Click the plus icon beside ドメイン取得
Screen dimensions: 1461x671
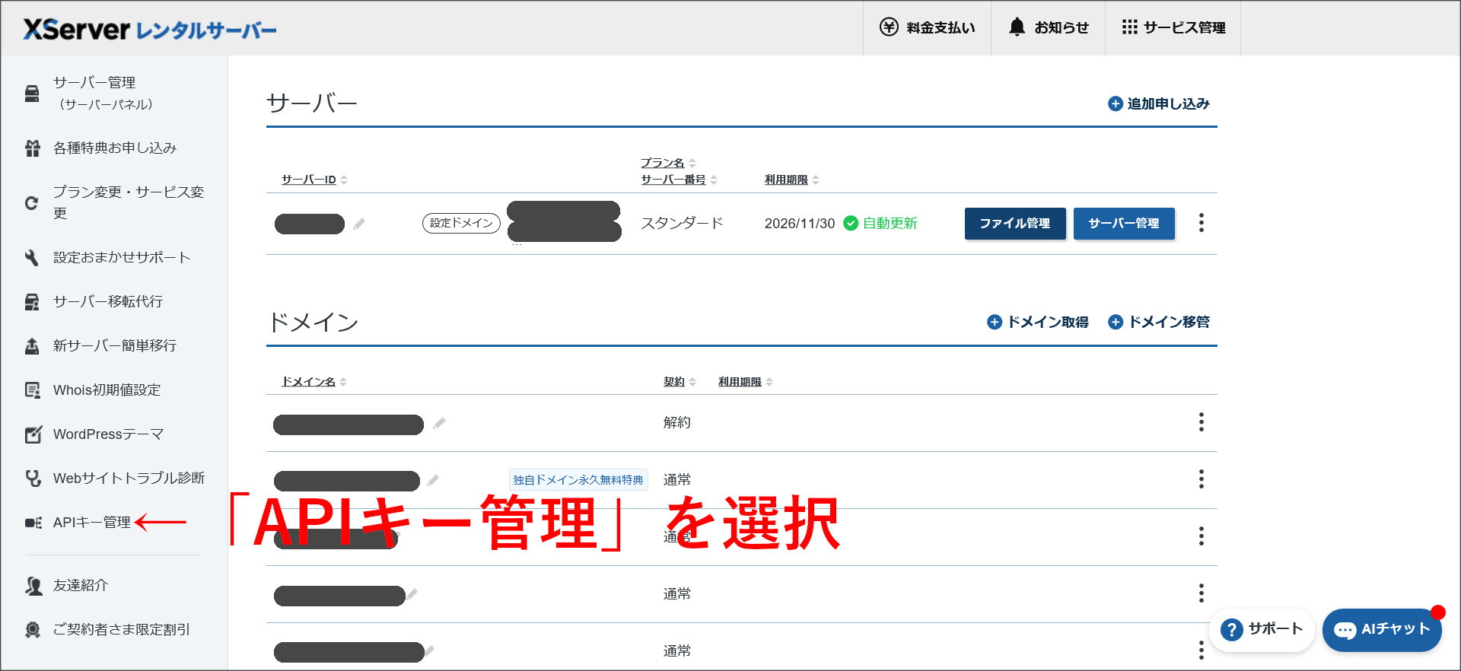pyautogui.click(x=995, y=322)
